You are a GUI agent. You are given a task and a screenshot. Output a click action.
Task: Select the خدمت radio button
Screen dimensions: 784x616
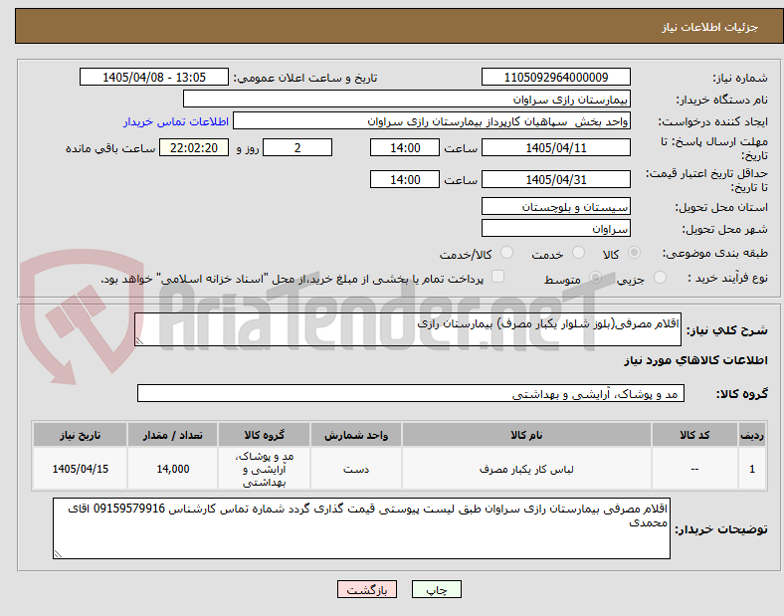pyautogui.click(x=578, y=253)
